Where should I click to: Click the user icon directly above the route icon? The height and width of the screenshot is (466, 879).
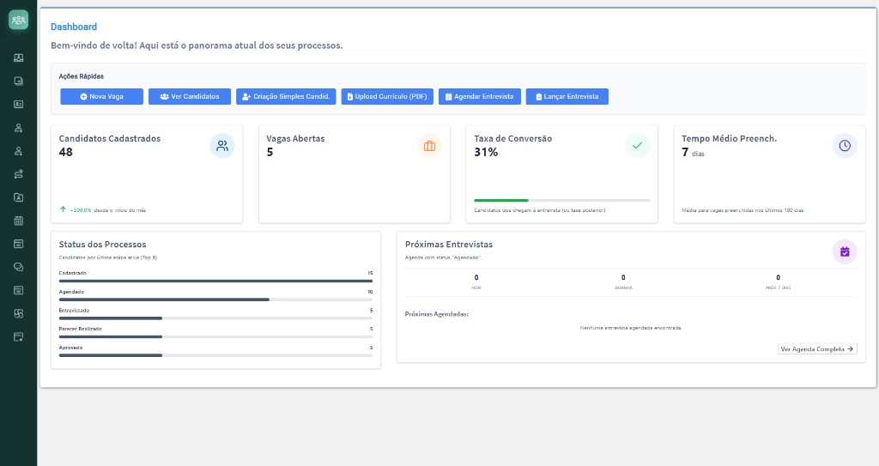tap(19, 151)
